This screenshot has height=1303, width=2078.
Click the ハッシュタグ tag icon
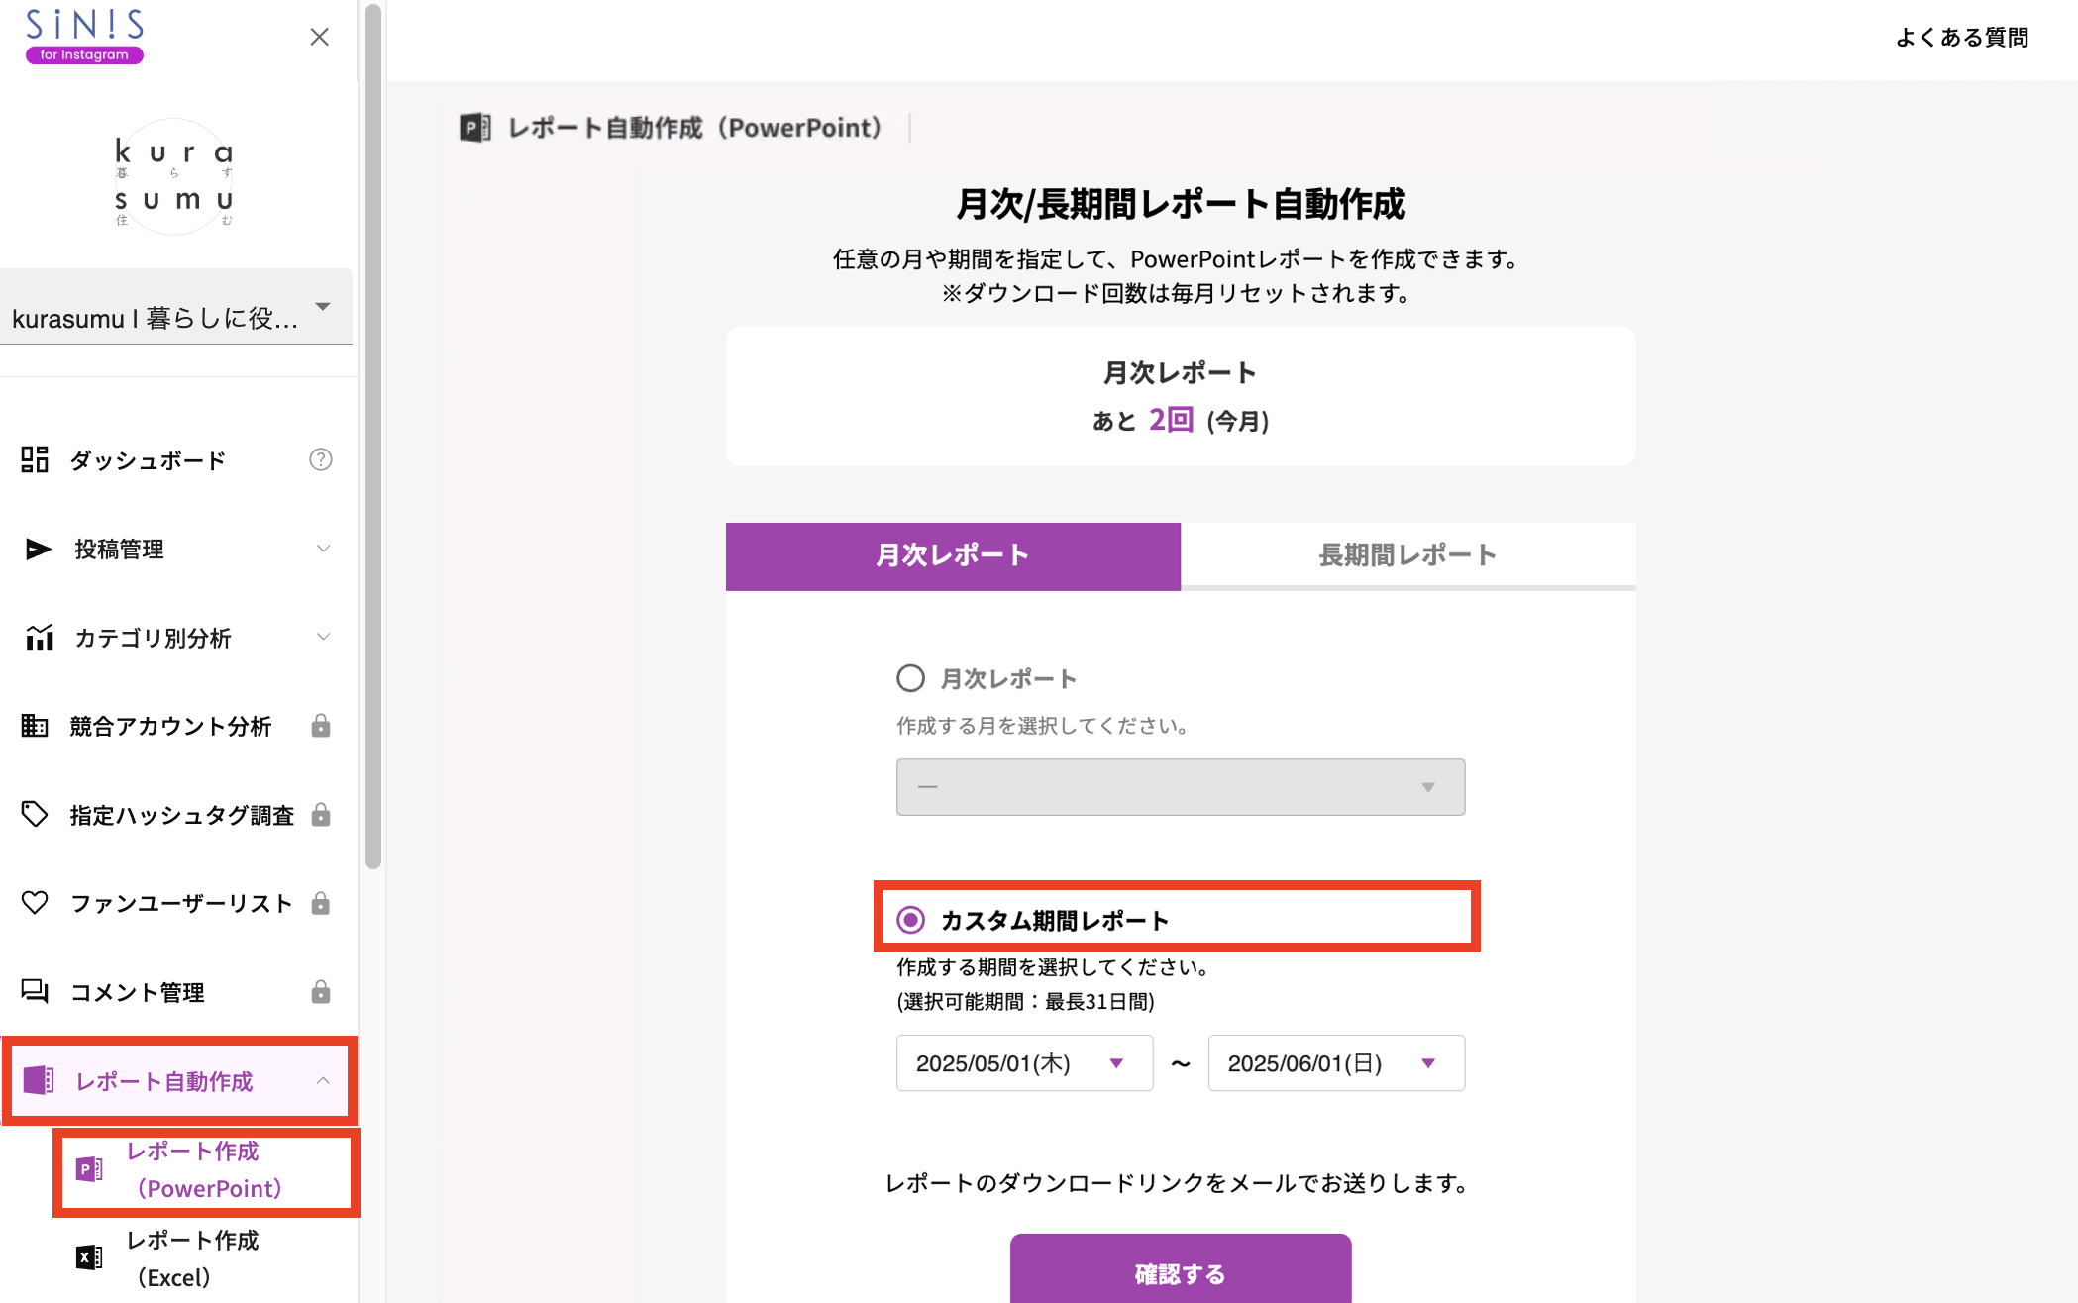point(35,814)
